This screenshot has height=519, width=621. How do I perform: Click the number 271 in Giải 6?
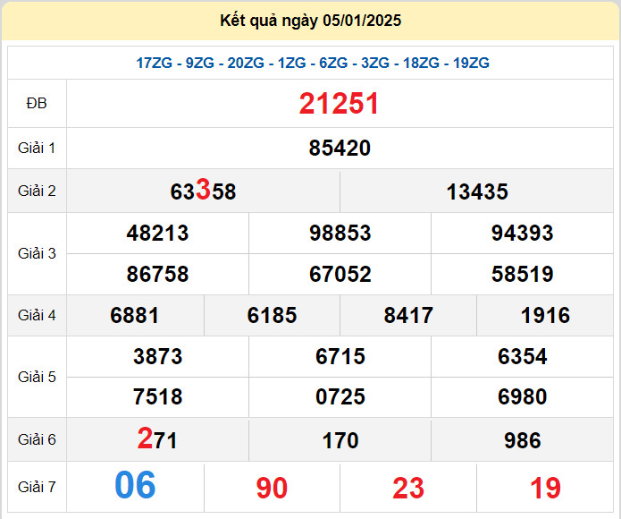tap(157, 438)
